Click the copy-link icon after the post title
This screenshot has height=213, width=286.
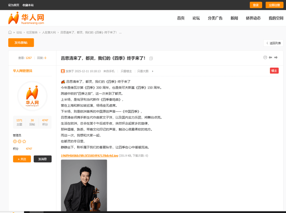click(151, 58)
